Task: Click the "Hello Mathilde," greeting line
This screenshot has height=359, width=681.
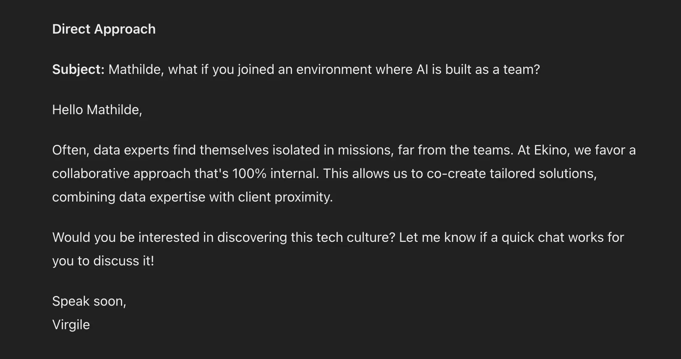Action: [x=97, y=110]
